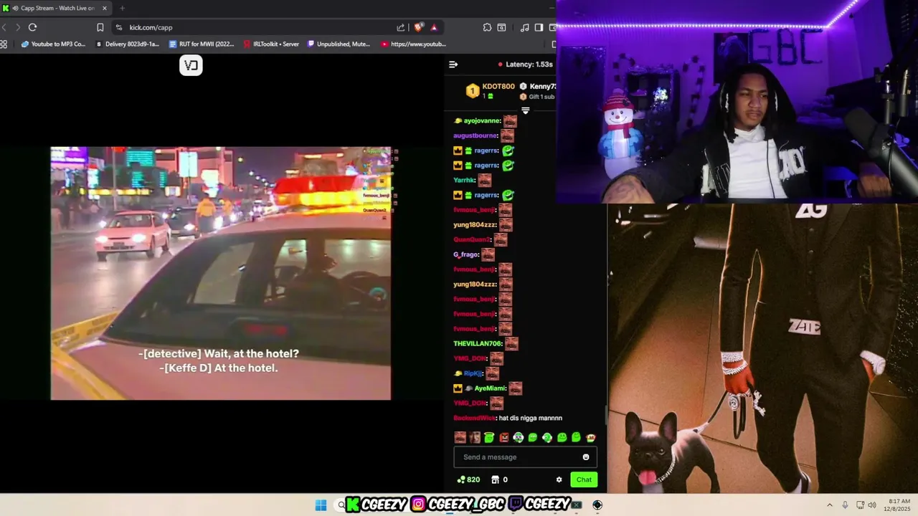Click username 'Yarrhk' in chat
Image resolution: width=918 pixels, height=516 pixels.
[x=464, y=180]
